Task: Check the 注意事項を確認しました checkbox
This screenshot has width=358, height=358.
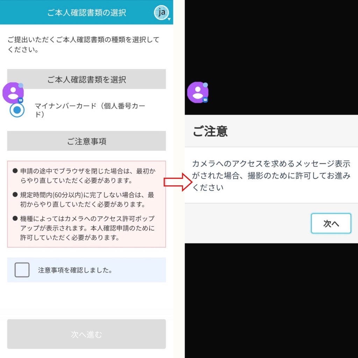Action: tap(22, 270)
